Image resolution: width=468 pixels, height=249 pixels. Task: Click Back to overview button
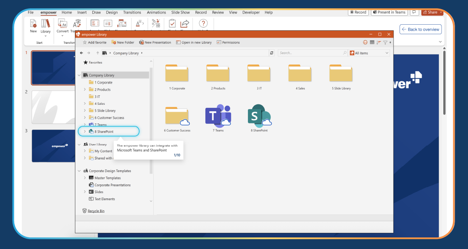click(420, 29)
